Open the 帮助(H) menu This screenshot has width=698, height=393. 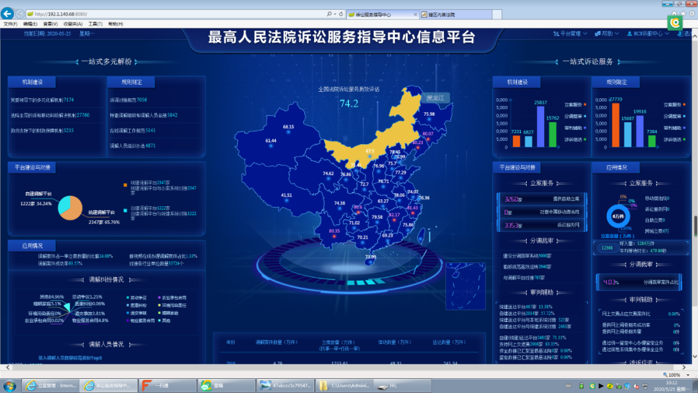(x=116, y=24)
